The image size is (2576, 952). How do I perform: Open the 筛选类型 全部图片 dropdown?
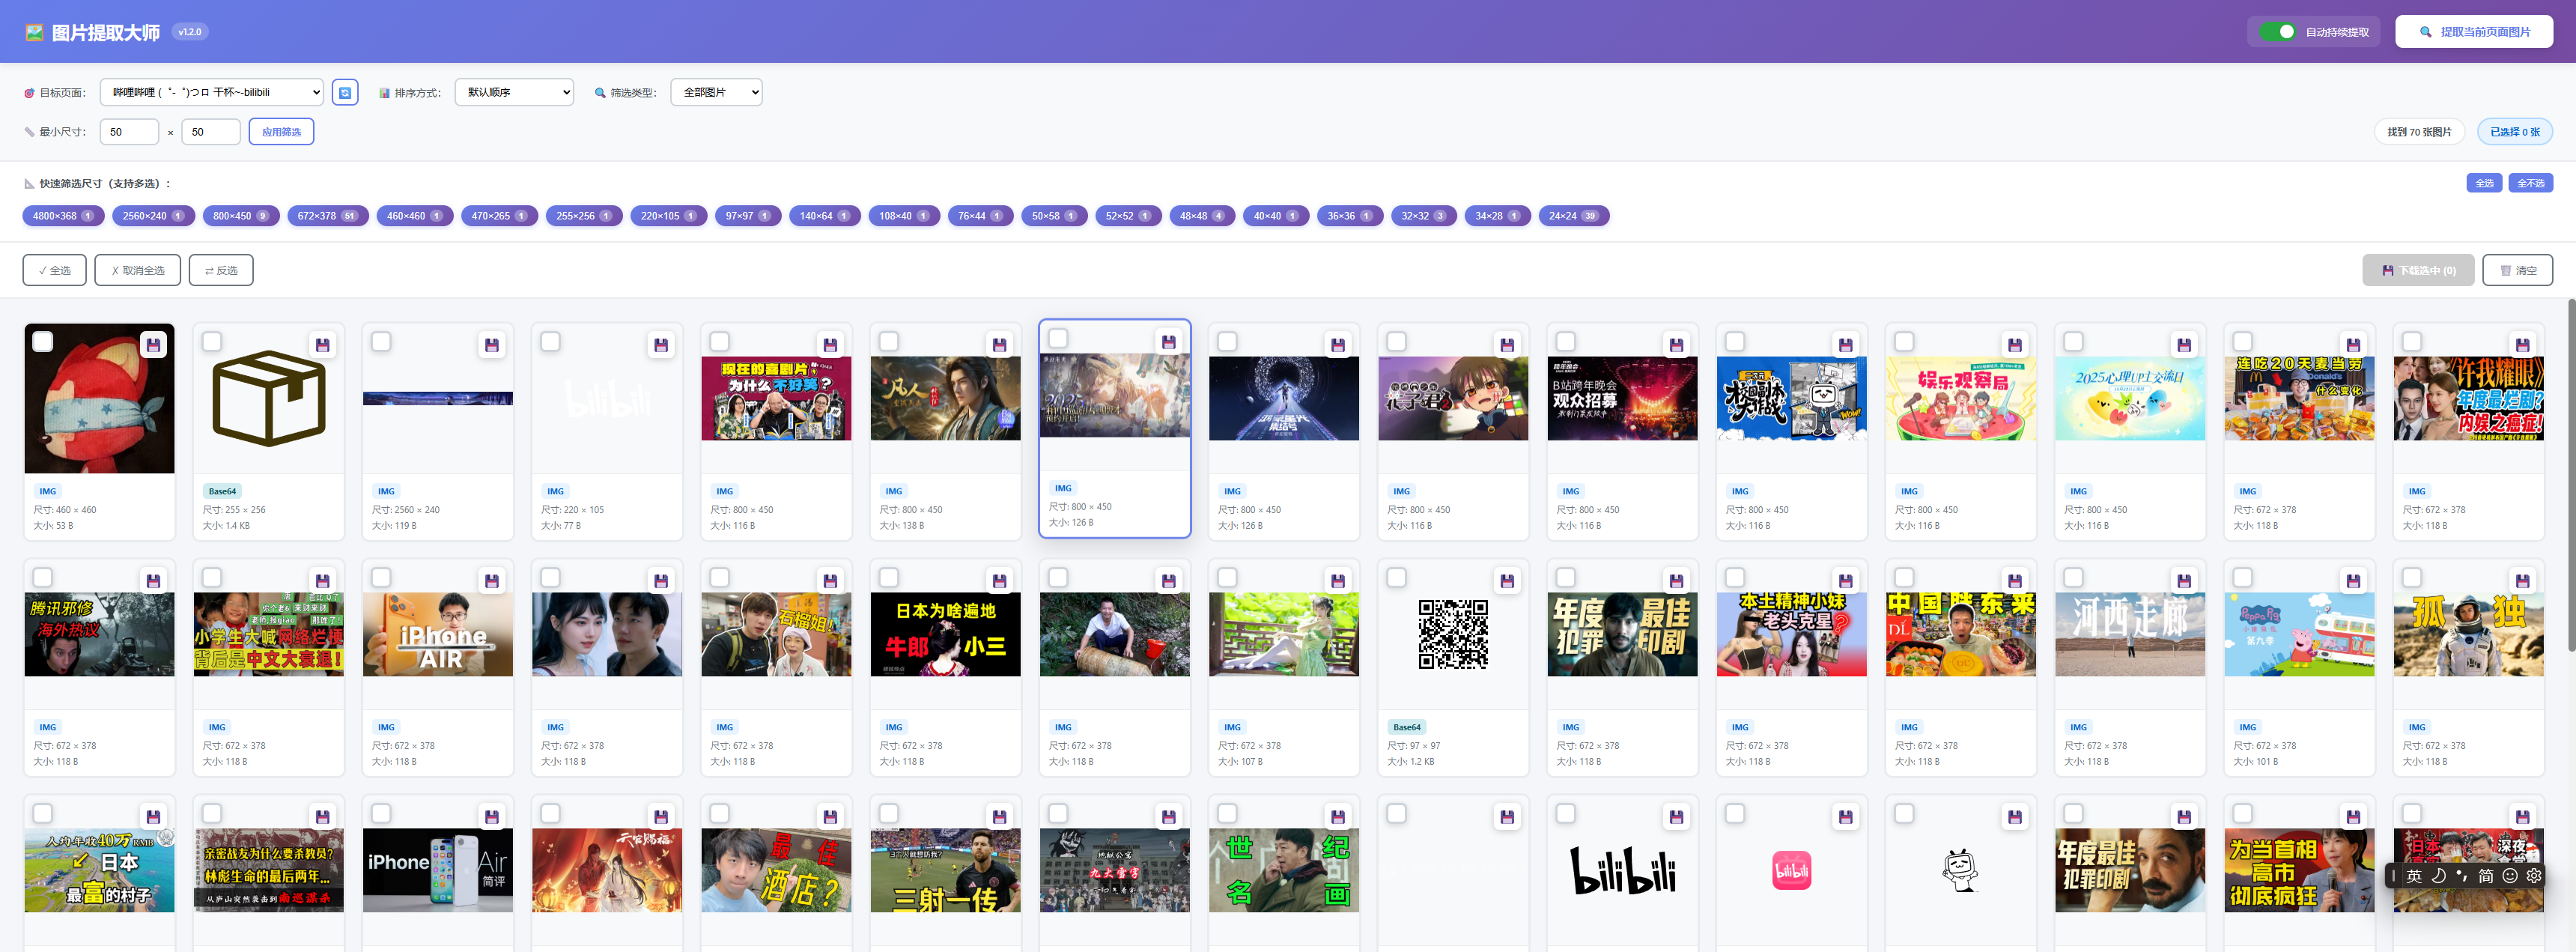(715, 92)
